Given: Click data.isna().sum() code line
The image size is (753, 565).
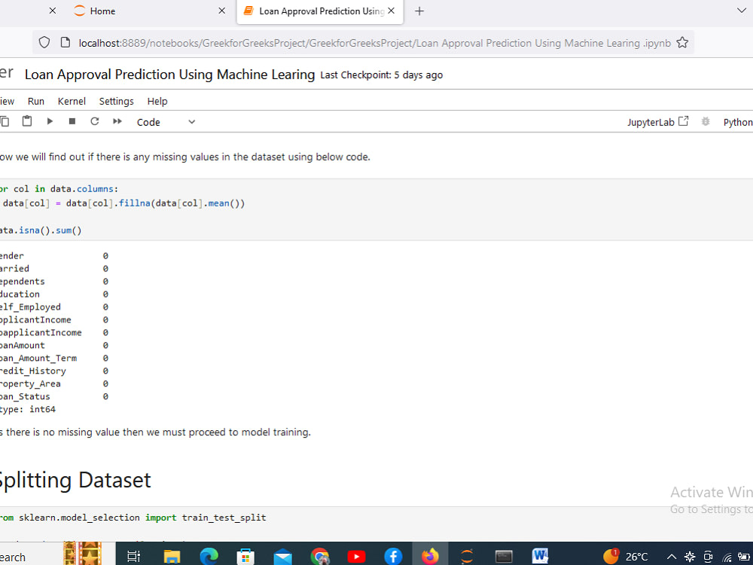Looking at the screenshot, I should tap(41, 231).
